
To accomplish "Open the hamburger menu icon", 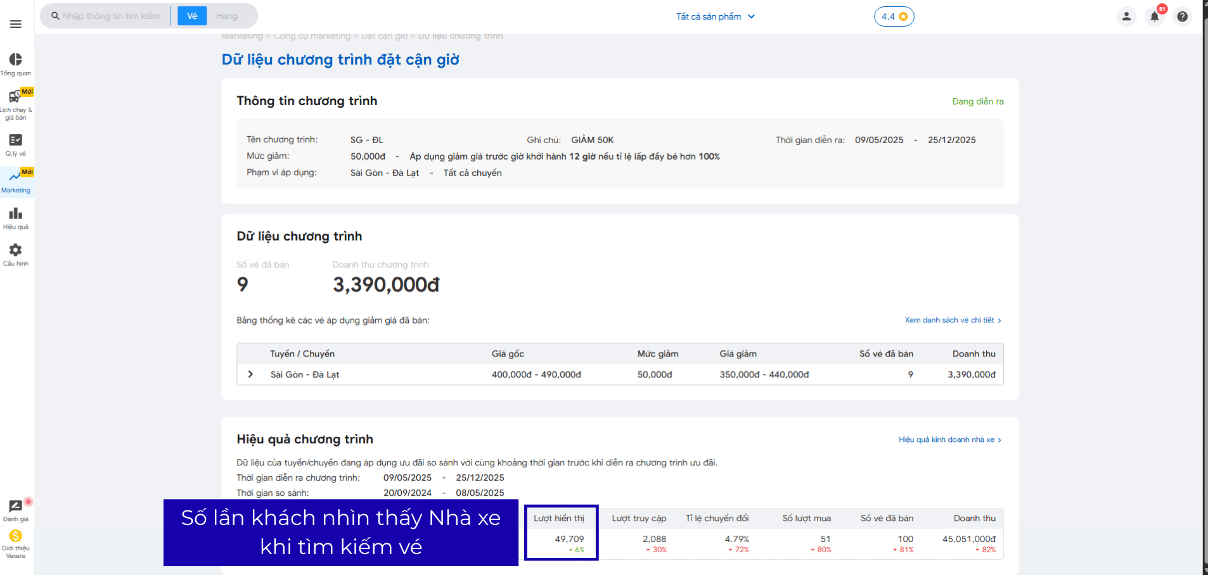I will 15,24.
